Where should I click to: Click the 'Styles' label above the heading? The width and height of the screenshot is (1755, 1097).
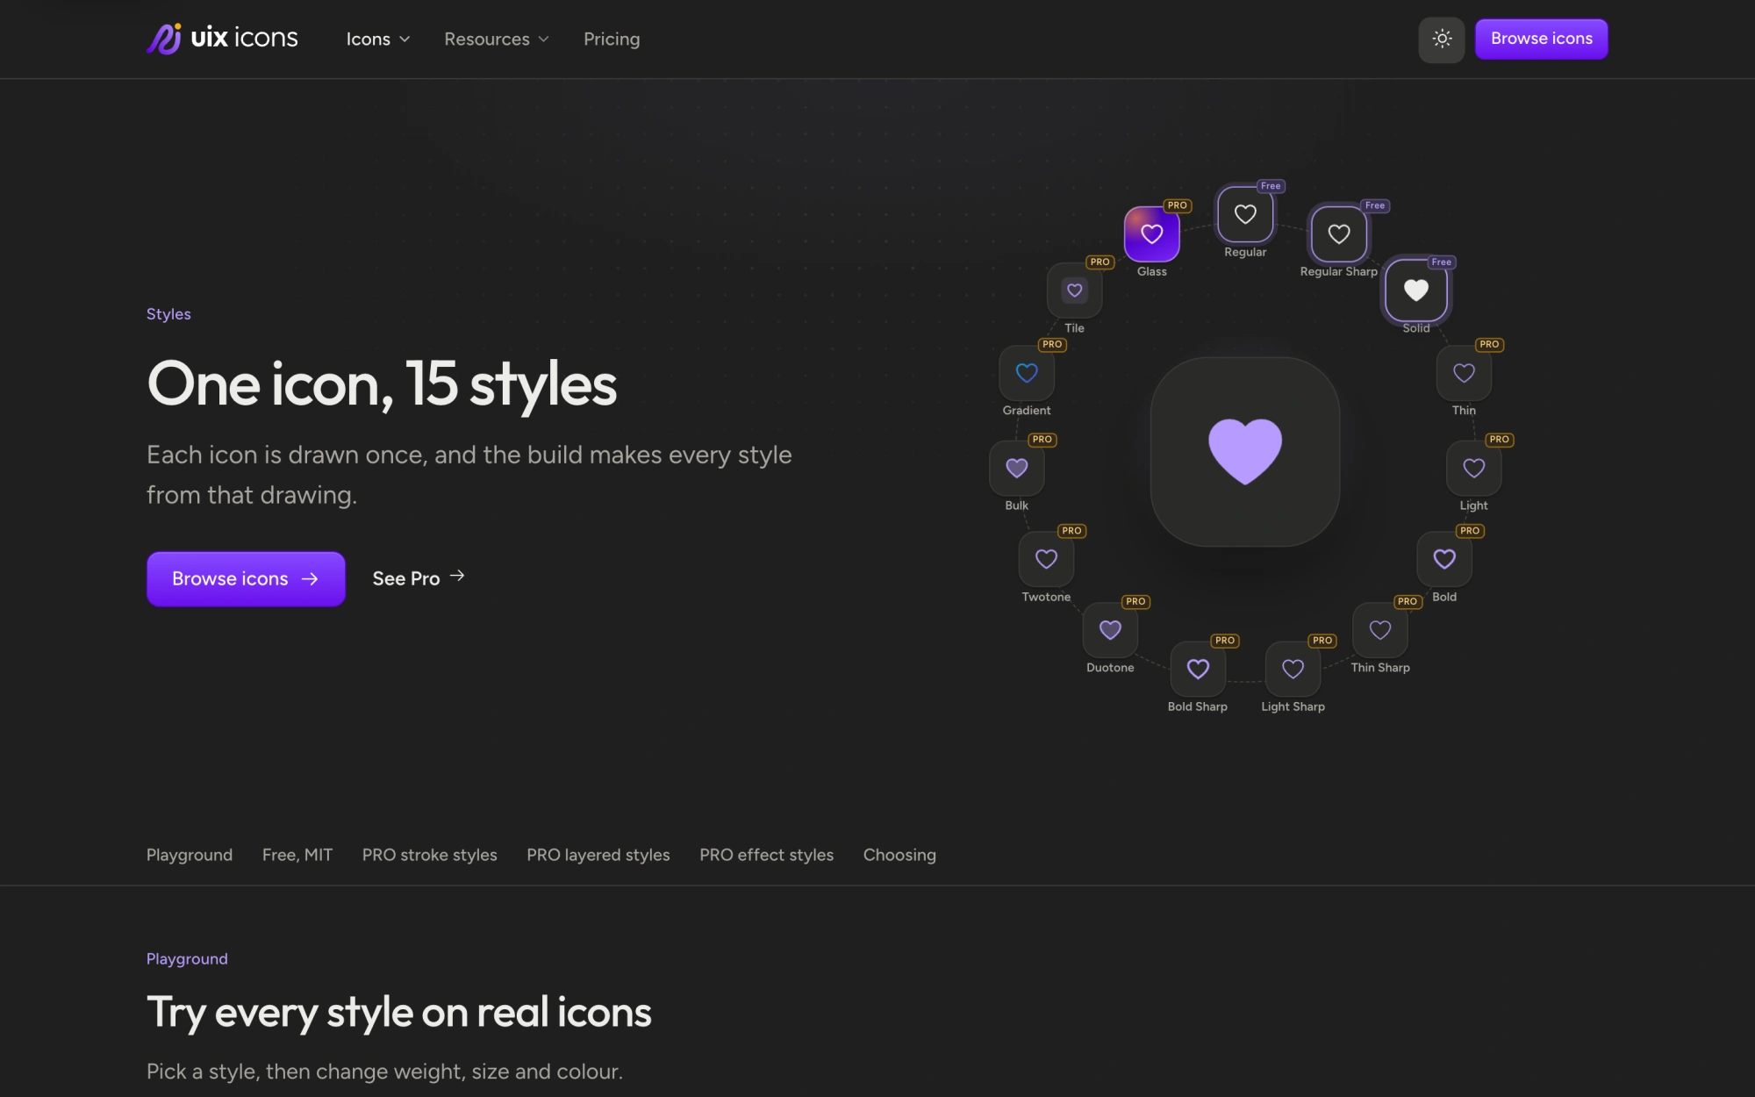[x=168, y=314]
